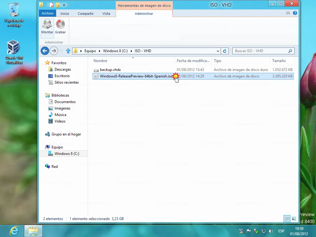Click the safely remove hardware tray icon
316x237 pixels.
(x=256, y=231)
